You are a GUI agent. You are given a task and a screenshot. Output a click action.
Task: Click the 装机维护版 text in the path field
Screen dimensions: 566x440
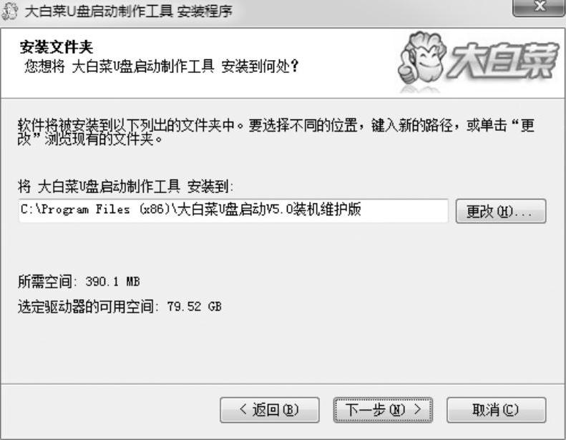327,210
